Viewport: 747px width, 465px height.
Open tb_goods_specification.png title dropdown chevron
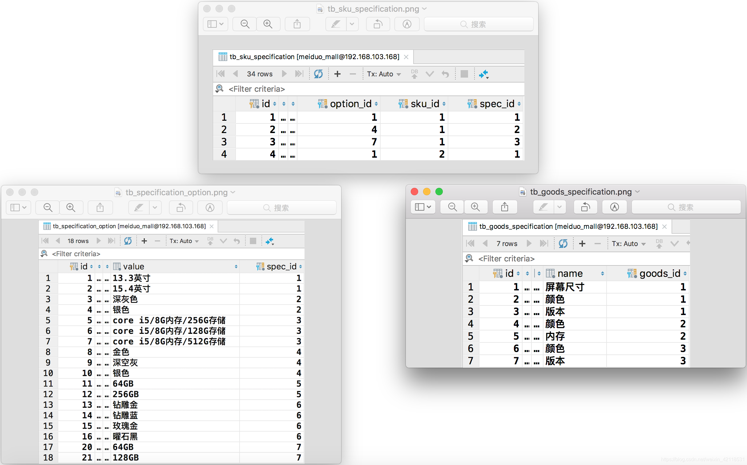637,192
